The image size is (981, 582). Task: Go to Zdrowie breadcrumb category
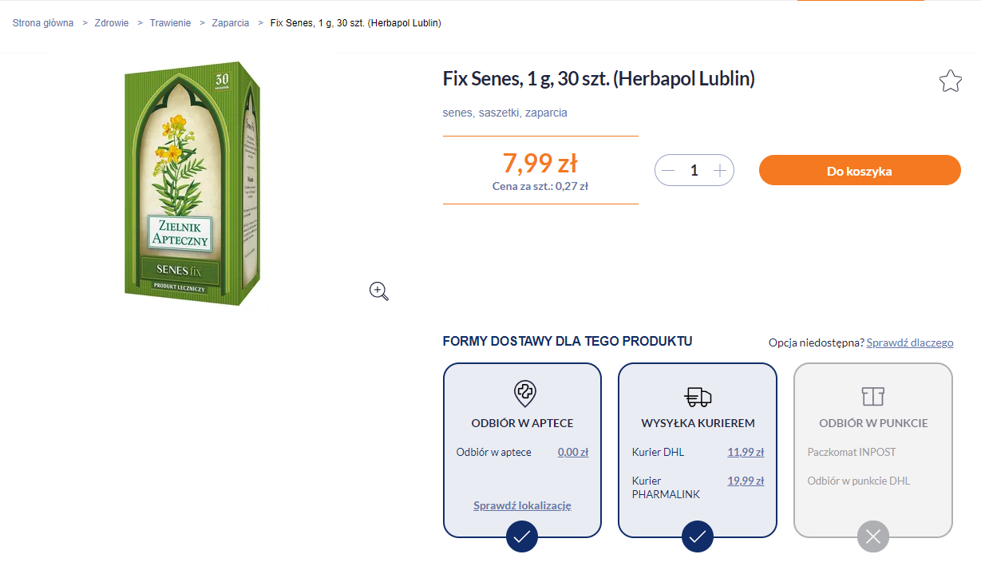click(x=112, y=23)
